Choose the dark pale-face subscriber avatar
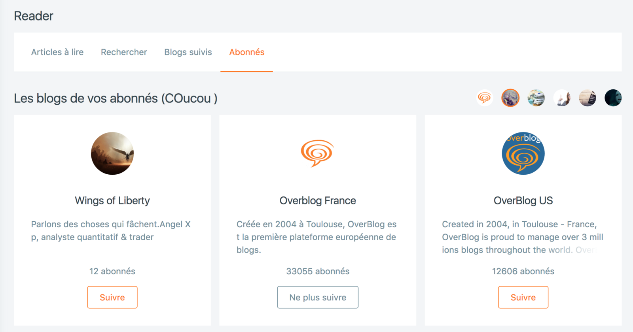This screenshot has width=633, height=332. pyautogui.click(x=613, y=98)
